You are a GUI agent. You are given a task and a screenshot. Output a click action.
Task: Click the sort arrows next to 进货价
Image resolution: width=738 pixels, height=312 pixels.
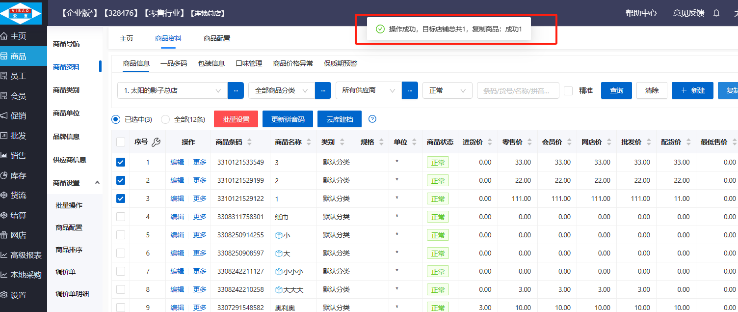pyautogui.click(x=489, y=142)
